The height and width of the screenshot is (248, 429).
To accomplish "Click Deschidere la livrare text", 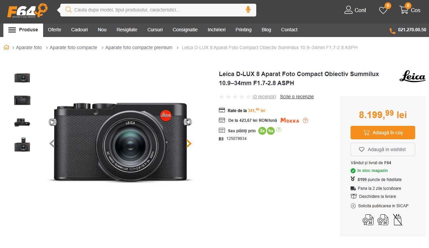I will (377, 197).
